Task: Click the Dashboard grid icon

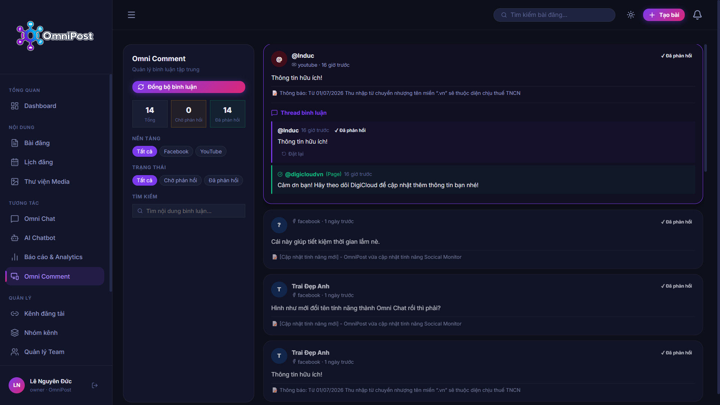Action: tap(15, 106)
